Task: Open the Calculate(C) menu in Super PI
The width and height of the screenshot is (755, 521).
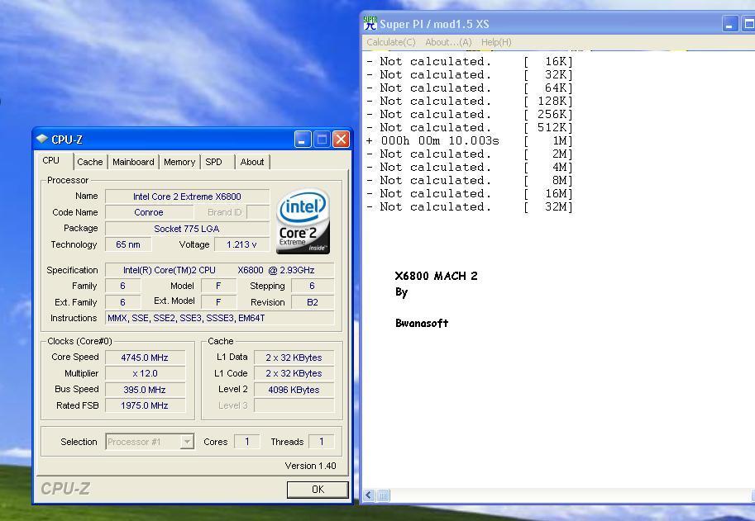Action: pyautogui.click(x=391, y=42)
